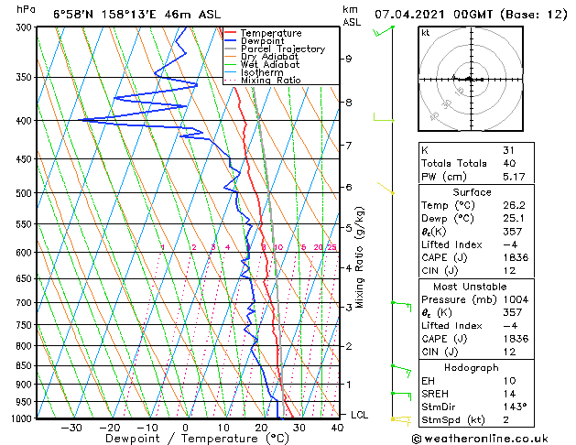Click the gray Parcel Trajectory legend swatch
This screenshot has width=576, height=445.
coord(231,49)
